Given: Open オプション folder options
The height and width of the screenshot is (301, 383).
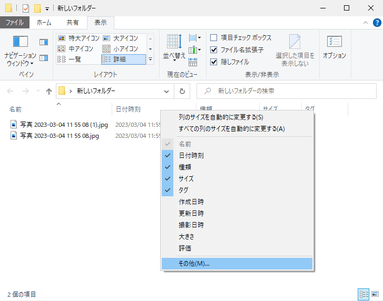Looking at the screenshot, I should coord(335,47).
